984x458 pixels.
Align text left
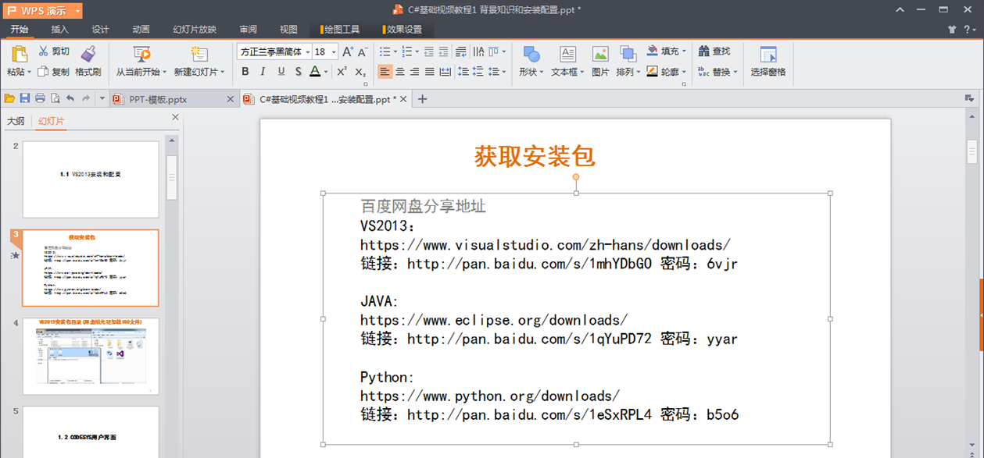385,72
